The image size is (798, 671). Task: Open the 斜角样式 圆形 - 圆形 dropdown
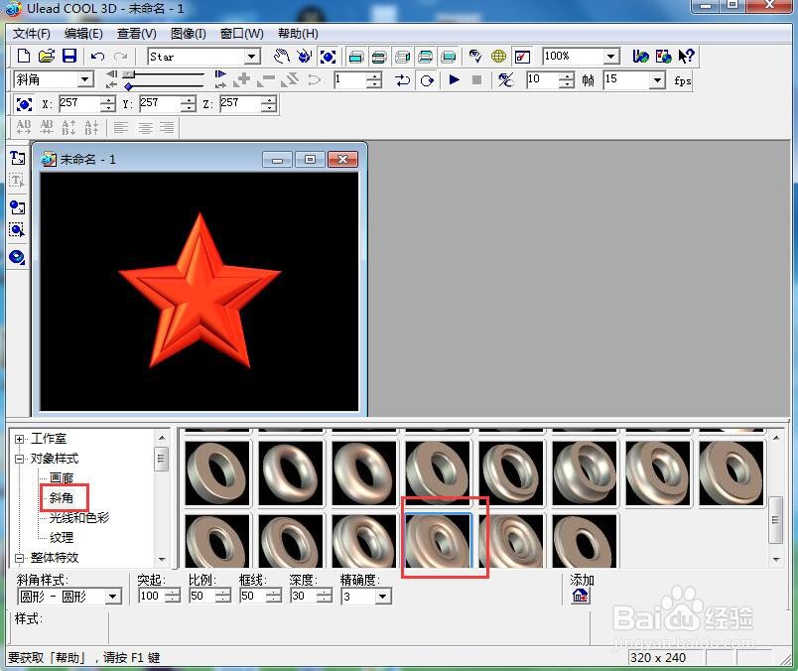pos(113,597)
